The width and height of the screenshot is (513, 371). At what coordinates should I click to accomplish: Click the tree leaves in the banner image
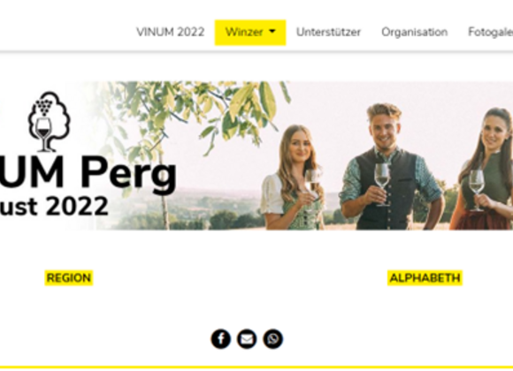tap(203, 108)
